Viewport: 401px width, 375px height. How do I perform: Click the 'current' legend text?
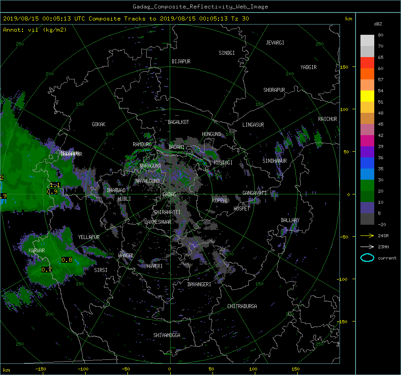pos(387,258)
